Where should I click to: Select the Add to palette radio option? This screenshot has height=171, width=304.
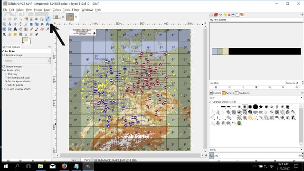(6, 85)
